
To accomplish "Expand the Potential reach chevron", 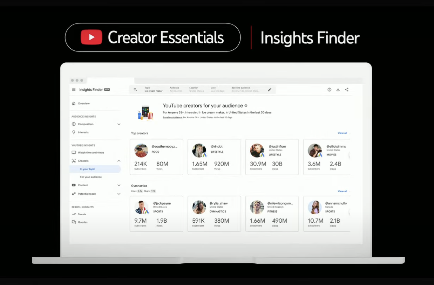I will pos(119,194).
